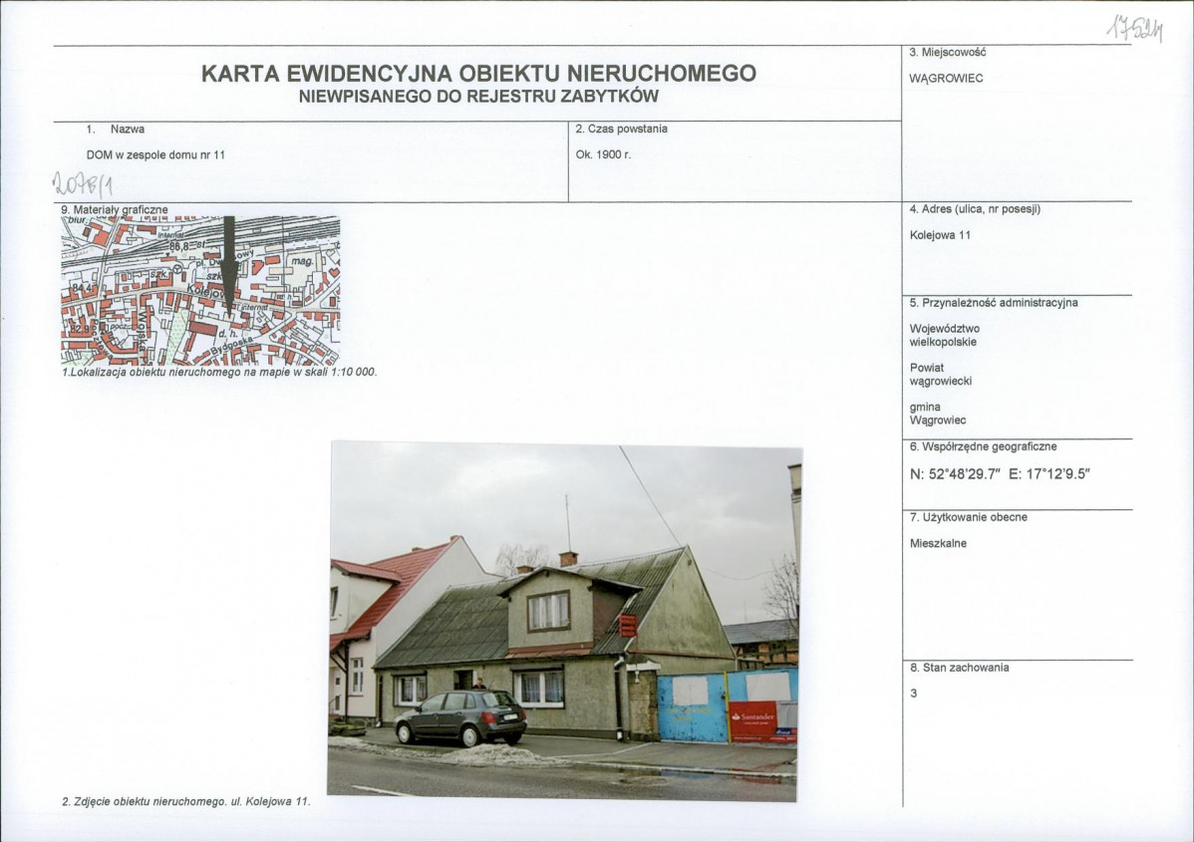Click the text "Województwo wielkopolskie"
This screenshot has height=842, width=1194.
[944, 336]
